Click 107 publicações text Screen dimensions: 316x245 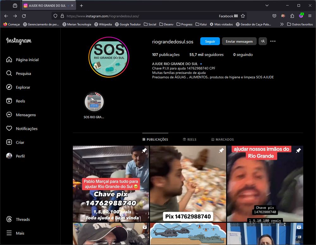(166, 55)
